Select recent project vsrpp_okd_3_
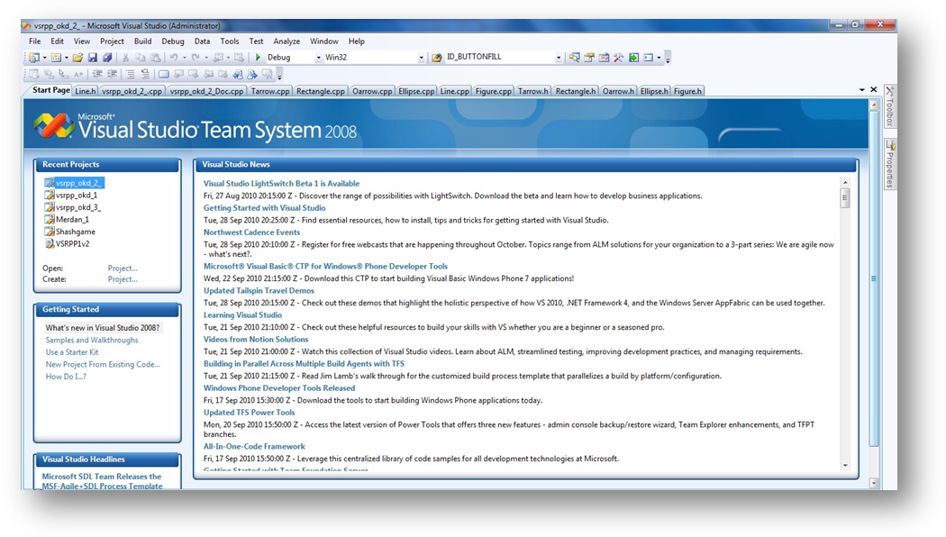 [73, 207]
